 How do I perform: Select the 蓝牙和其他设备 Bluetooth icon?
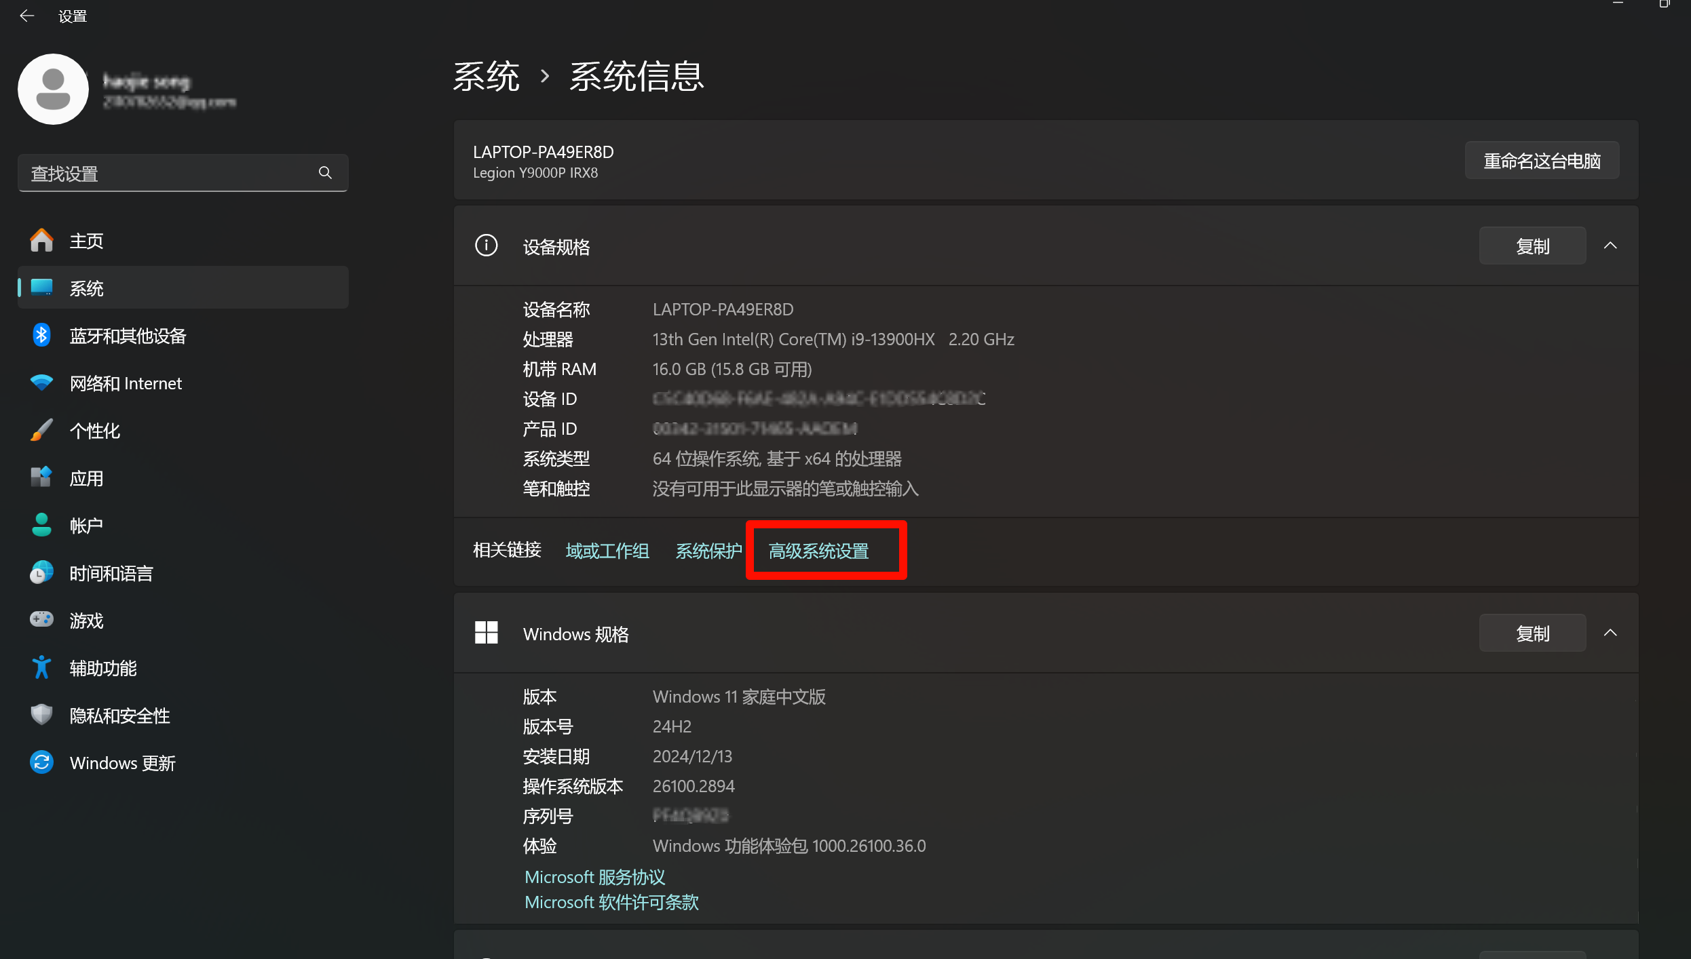(x=41, y=335)
